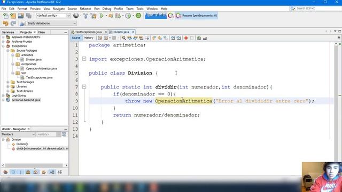Screen dimensions: 342x192
Task: Open the Debug menu
Action: tap(107, 9)
